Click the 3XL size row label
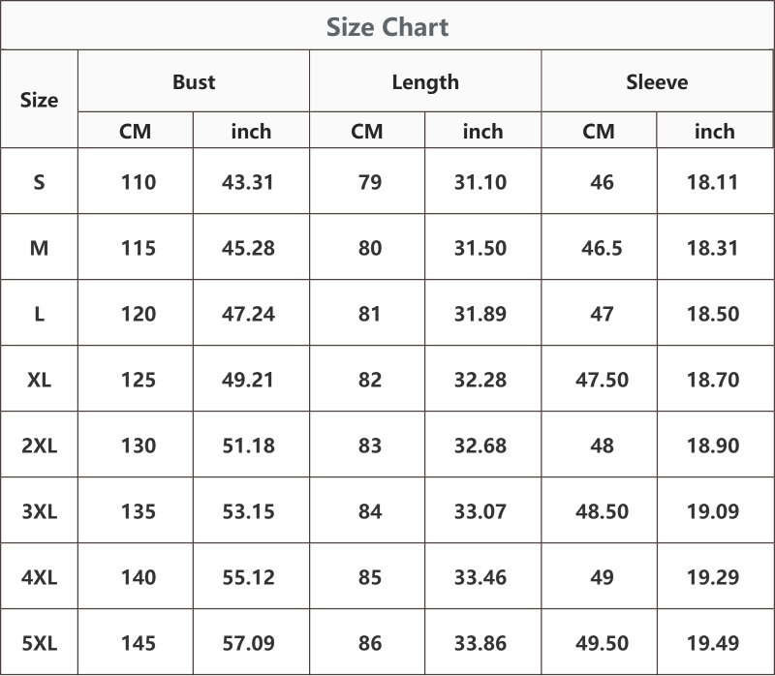 click(39, 511)
